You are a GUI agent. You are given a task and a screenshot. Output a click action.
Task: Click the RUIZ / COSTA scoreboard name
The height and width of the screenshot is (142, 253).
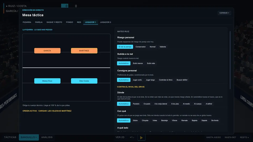17,6
